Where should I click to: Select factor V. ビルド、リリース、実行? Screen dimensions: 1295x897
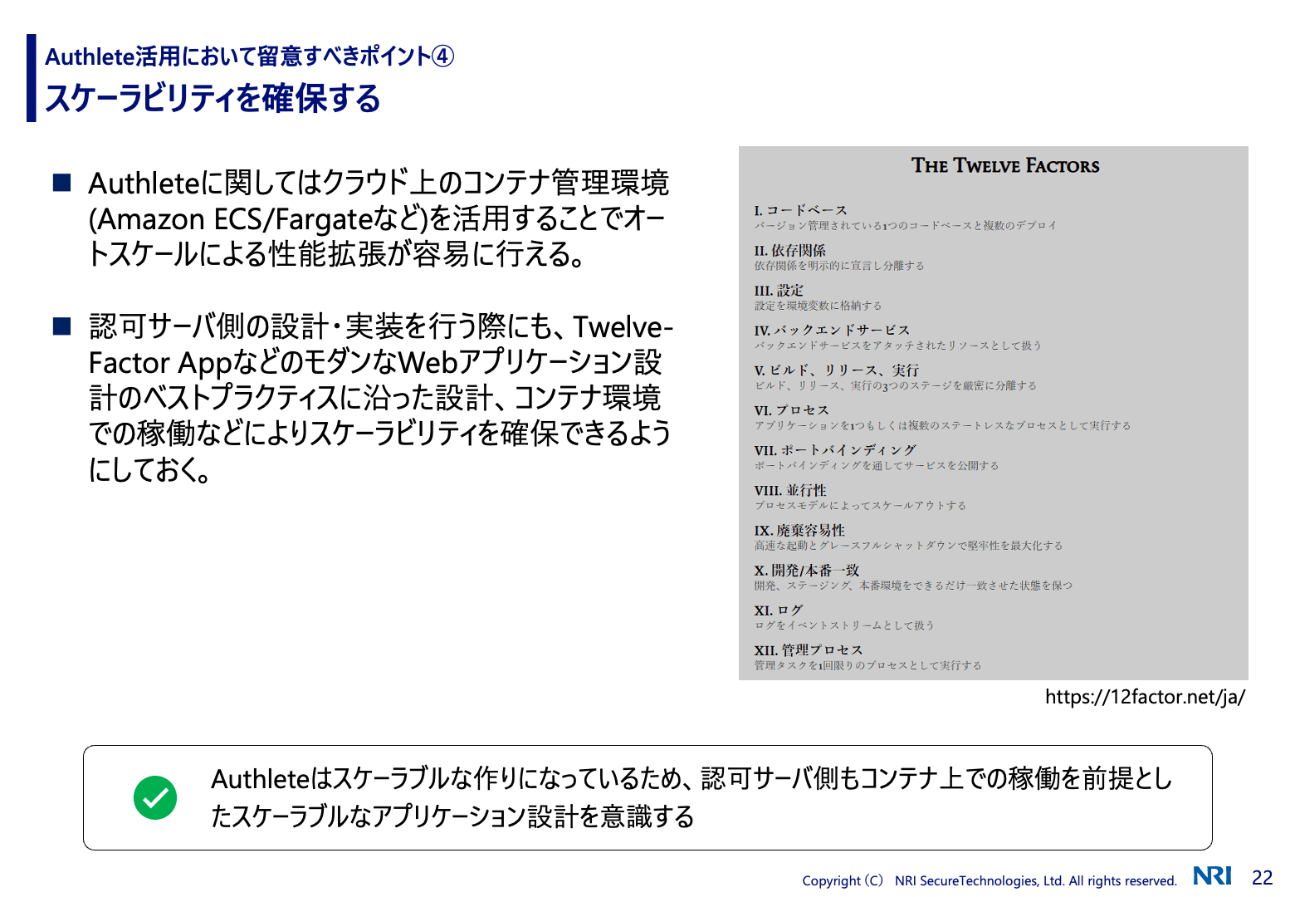click(x=836, y=370)
